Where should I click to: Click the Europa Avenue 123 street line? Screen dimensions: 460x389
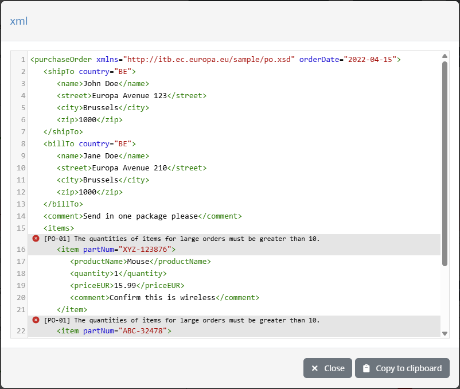pyautogui.click(x=131, y=96)
